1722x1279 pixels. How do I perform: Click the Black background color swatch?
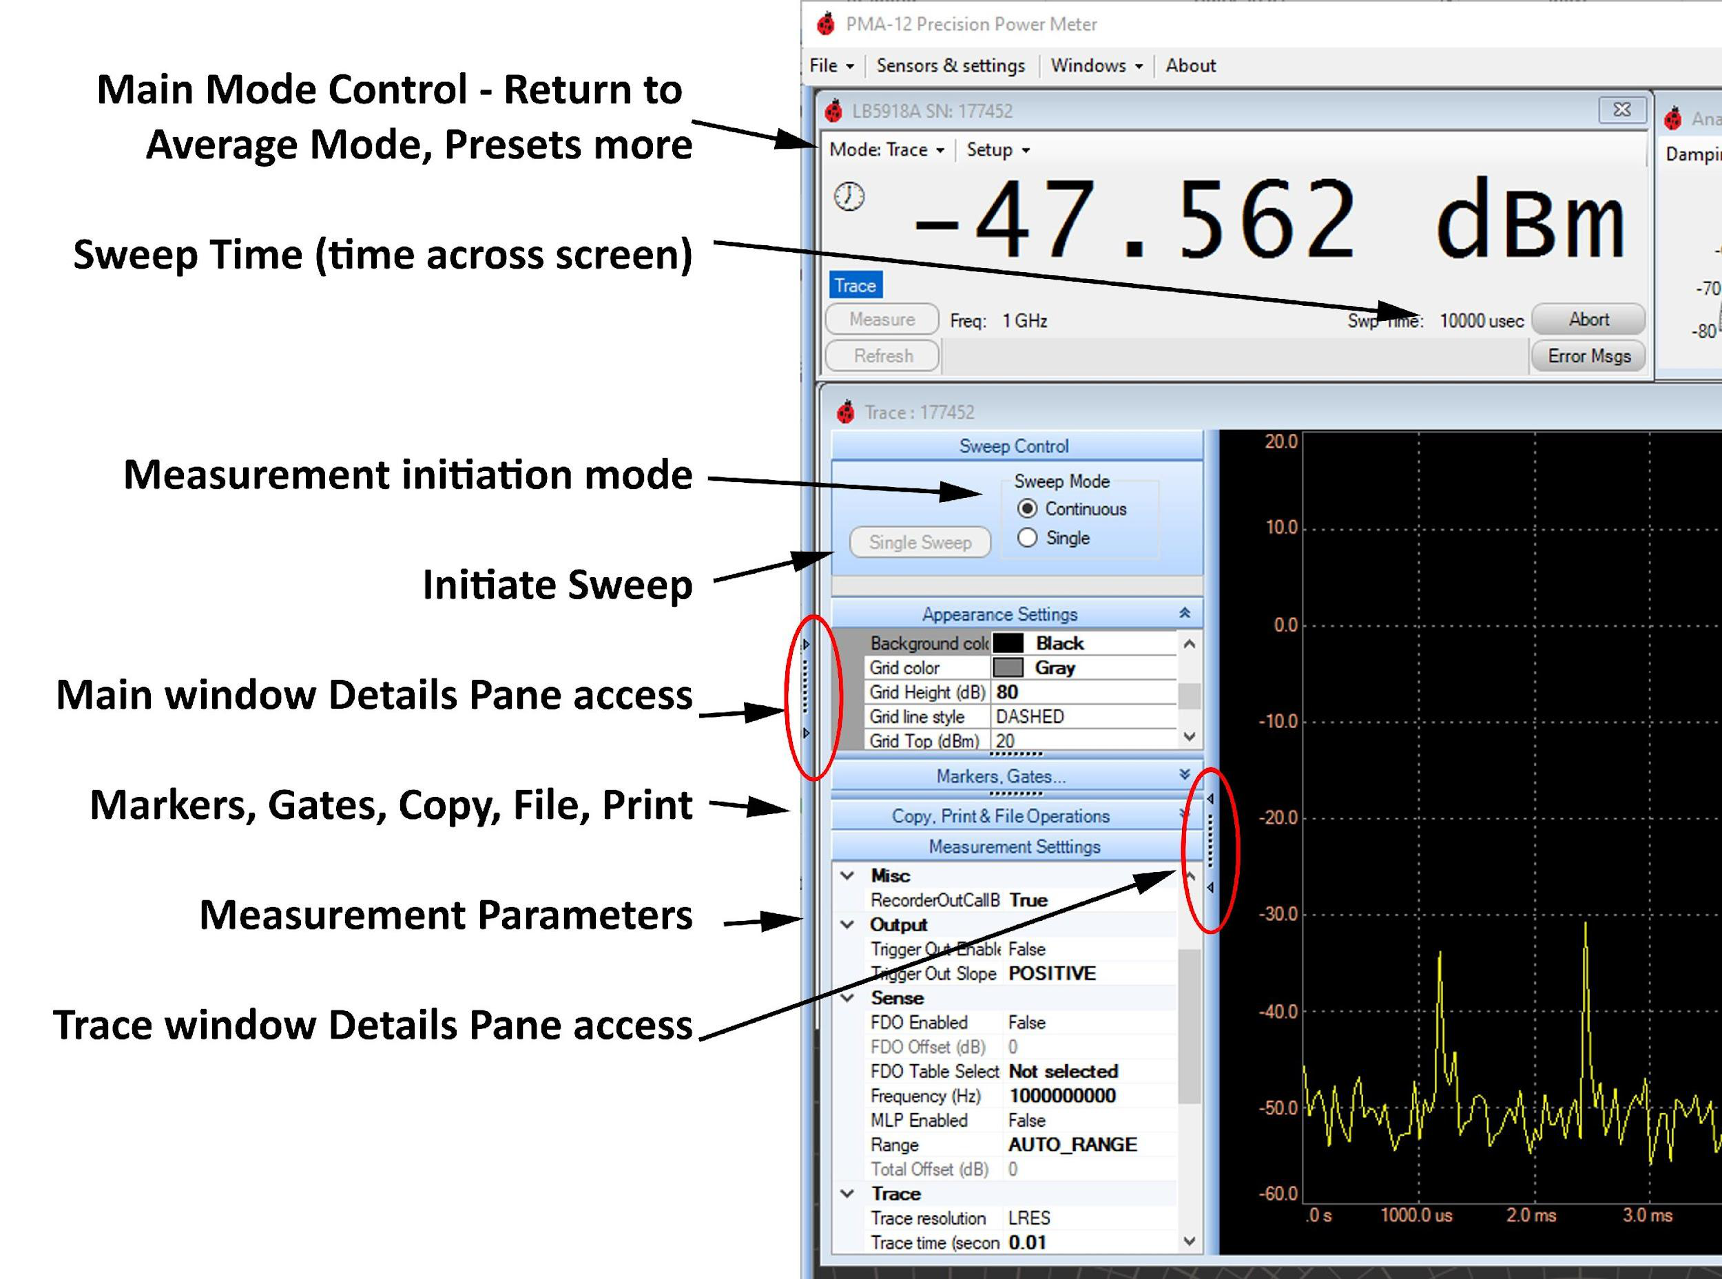click(x=1008, y=643)
